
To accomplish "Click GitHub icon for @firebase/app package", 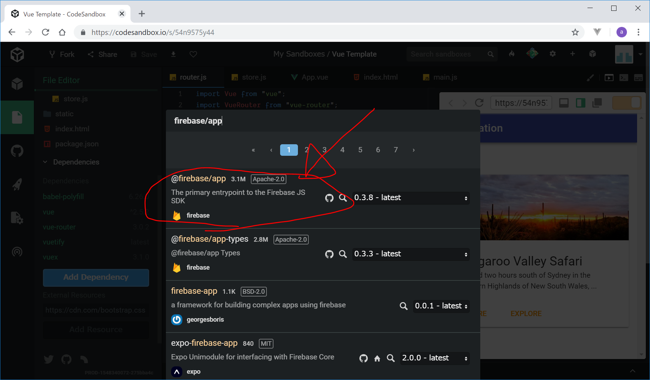I will [x=329, y=198].
